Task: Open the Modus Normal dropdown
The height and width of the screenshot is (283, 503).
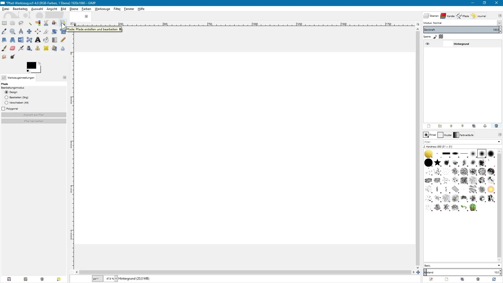Action: (x=499, y=23)
